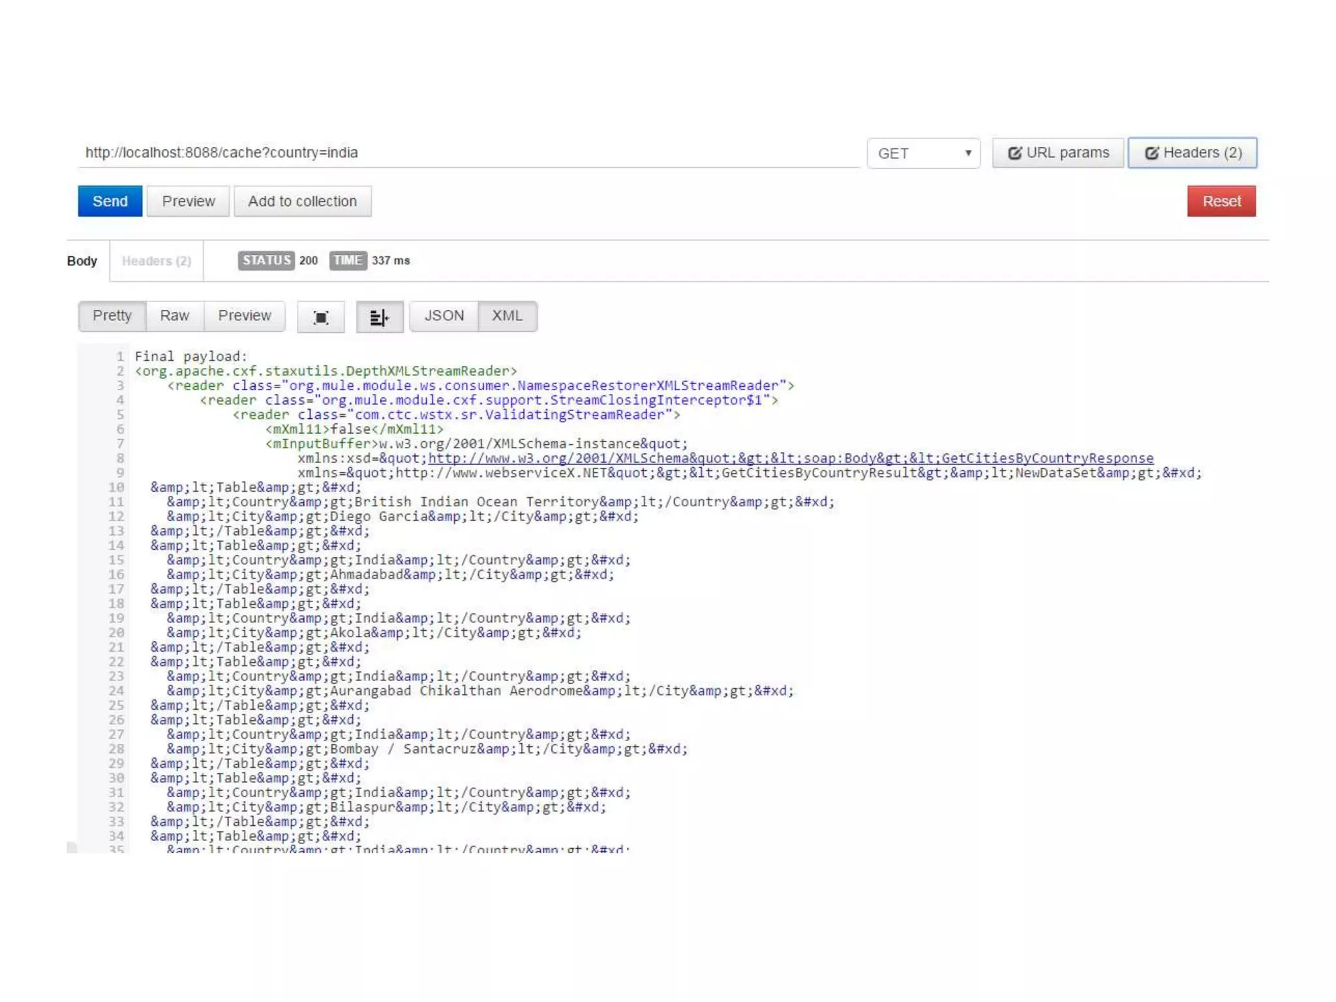Click the edit icon on Headers (2)

point(1151,153)
